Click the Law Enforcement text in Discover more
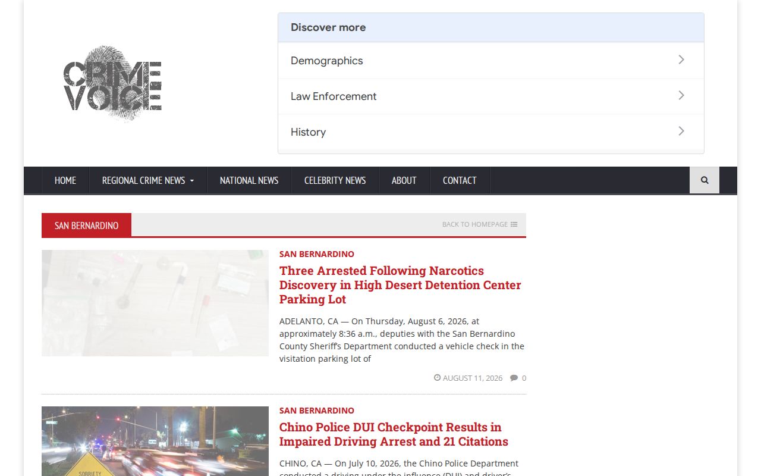 334,96
